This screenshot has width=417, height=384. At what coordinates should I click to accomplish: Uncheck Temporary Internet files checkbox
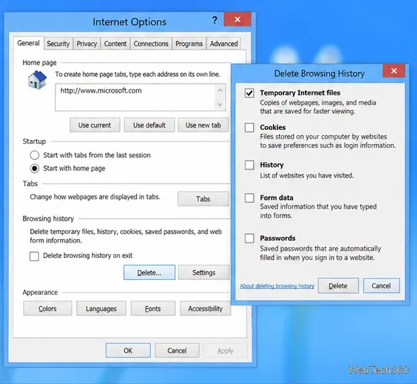point(250,93)
